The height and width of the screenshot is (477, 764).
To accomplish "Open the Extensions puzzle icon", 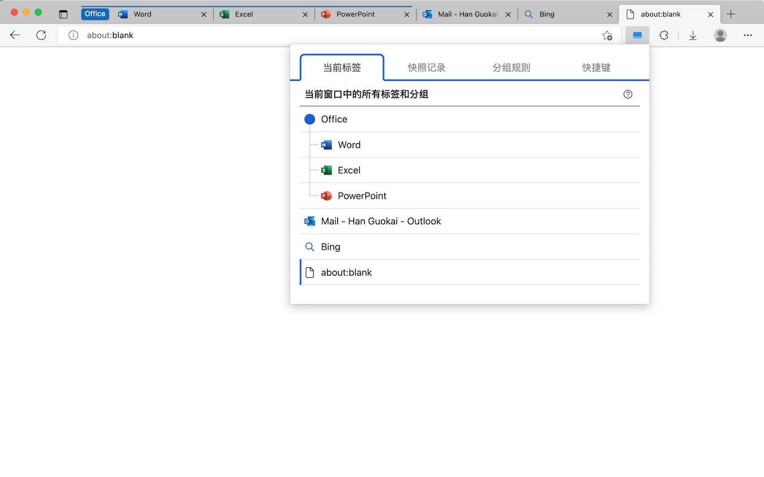I will (664, 35).
